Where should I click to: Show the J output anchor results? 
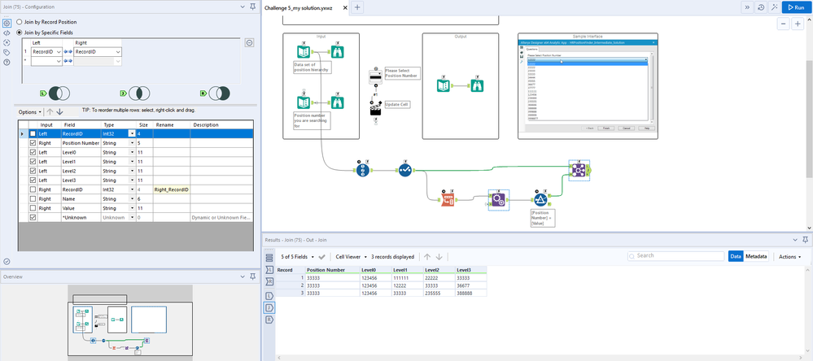[x=269, y=307]
